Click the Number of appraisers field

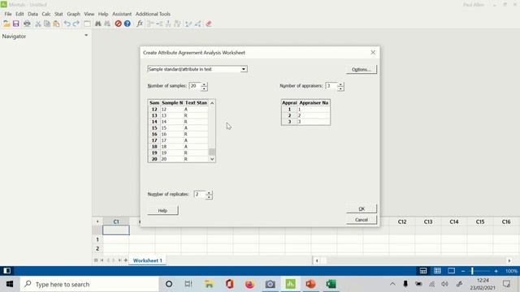[x=331, y=86]
